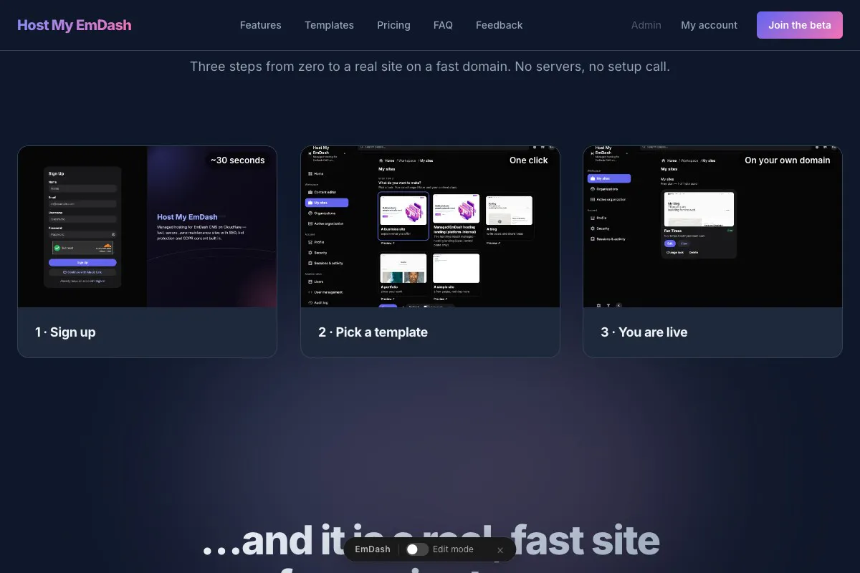Viewport: 860px width, 573px height.
Task: Click the 'On your own domain' badge
Action: tap(787, 160)
